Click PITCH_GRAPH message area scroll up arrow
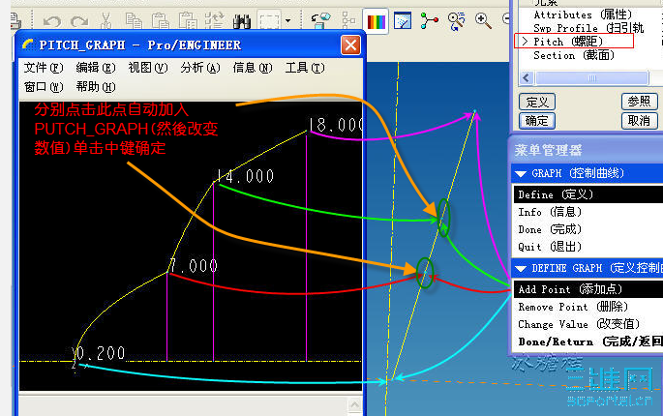 point(354,405)
